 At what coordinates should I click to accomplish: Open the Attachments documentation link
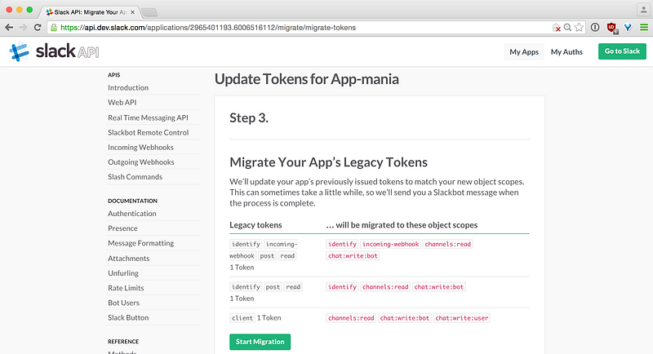point(128,259)
